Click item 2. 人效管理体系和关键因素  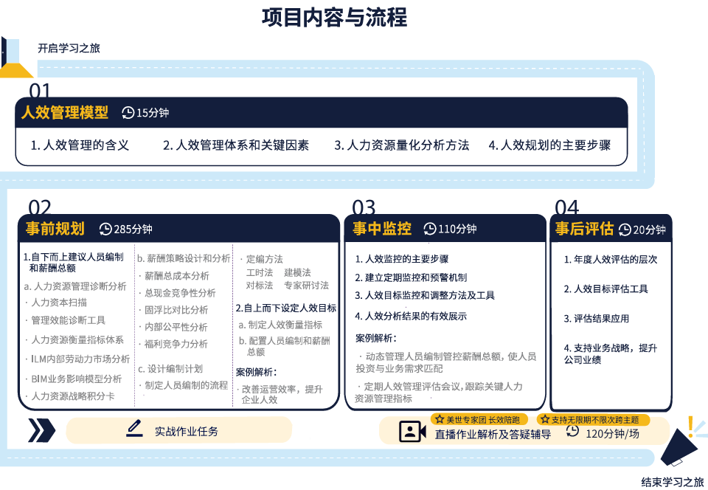[x=236, y=145]
